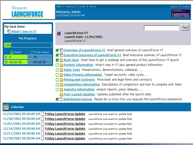Open the Product Information link
Image resolution: width=193 pixels, height=145 pixels.
[x=78, y=65]
